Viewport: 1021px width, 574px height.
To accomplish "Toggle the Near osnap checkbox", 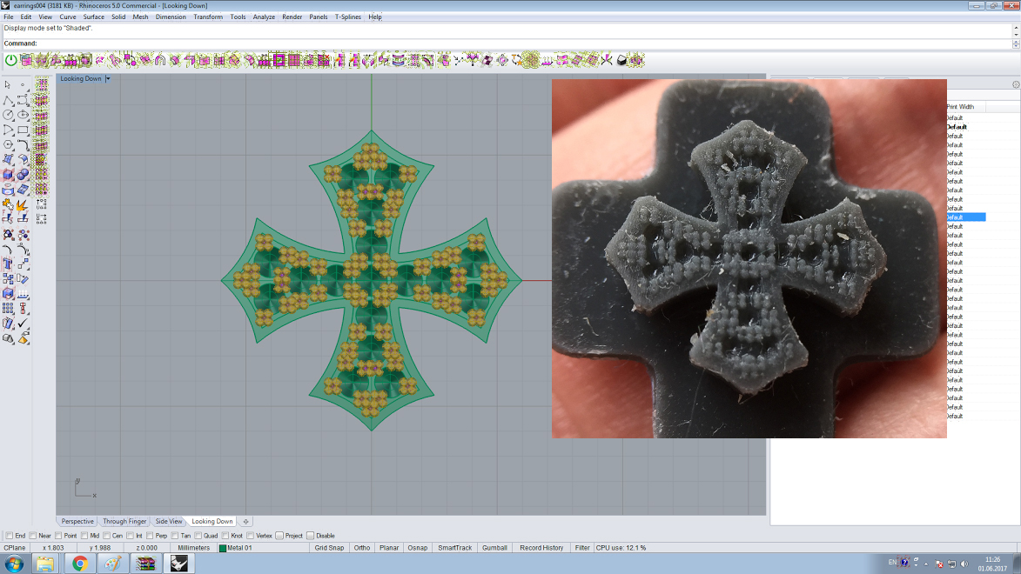I will tap(33, 536).
